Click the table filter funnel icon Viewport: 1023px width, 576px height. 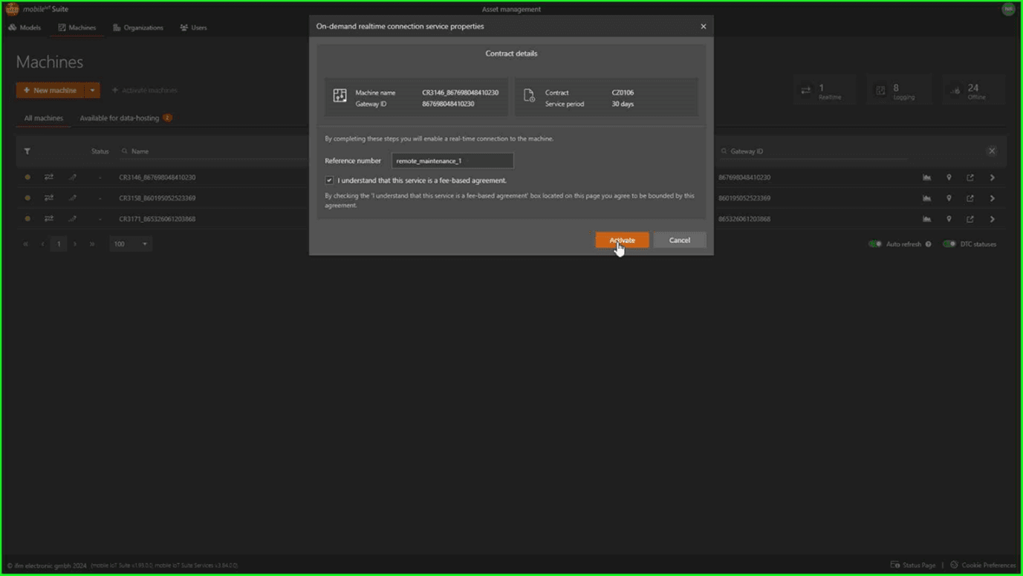(x=27, y=152)
